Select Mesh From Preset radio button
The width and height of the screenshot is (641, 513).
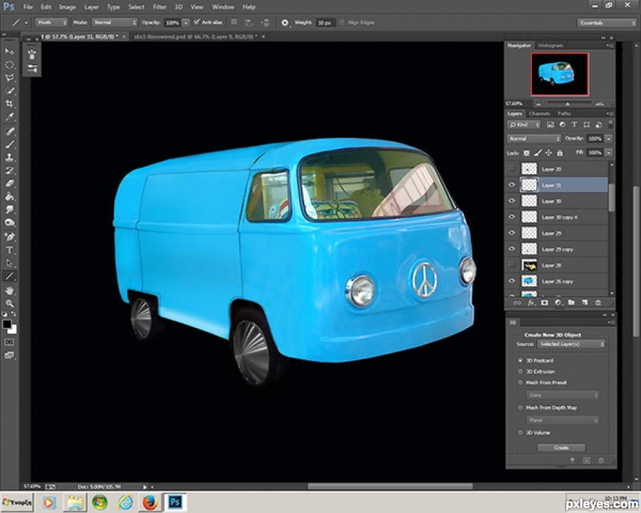tap(520, 383)
